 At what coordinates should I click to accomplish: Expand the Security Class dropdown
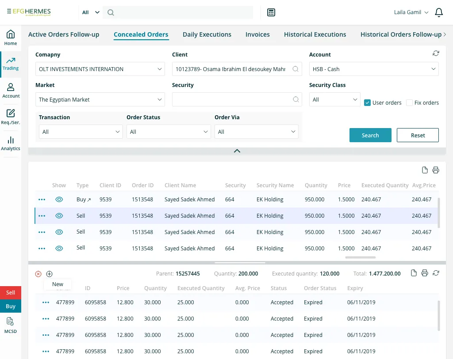(x=334, y=99)
